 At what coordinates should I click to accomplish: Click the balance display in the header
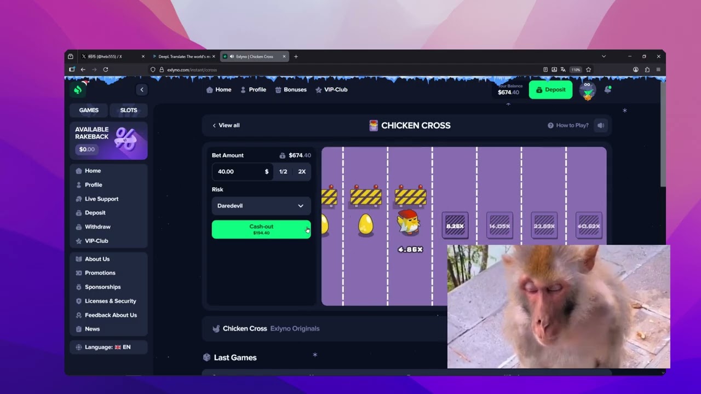coord(509,90)
